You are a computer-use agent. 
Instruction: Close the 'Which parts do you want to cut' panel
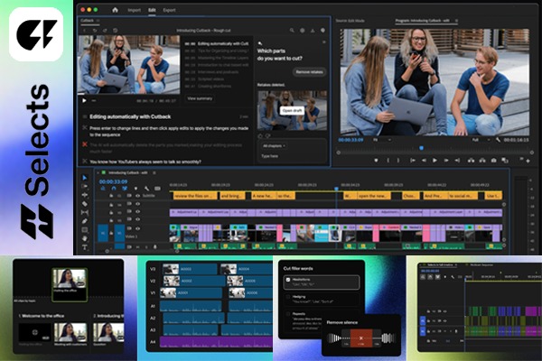324,42
